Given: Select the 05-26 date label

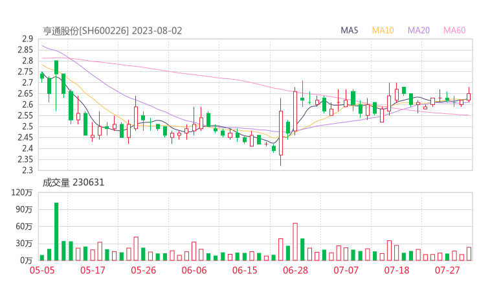Looking at the screenshot, I should click(x=143, y=270).
